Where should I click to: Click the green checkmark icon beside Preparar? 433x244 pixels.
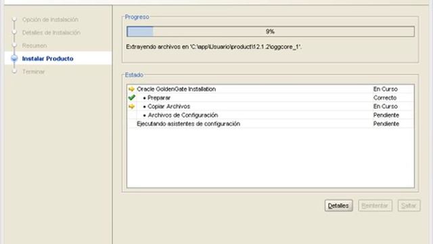click(x=131, y=98)
